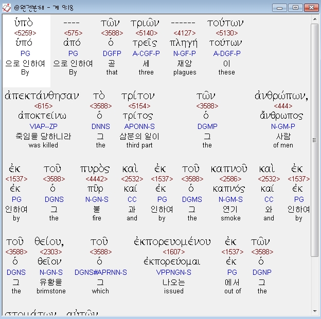321x319 pixels.
Task: Click the gloss 'of men'
Action: pos(283,145)
